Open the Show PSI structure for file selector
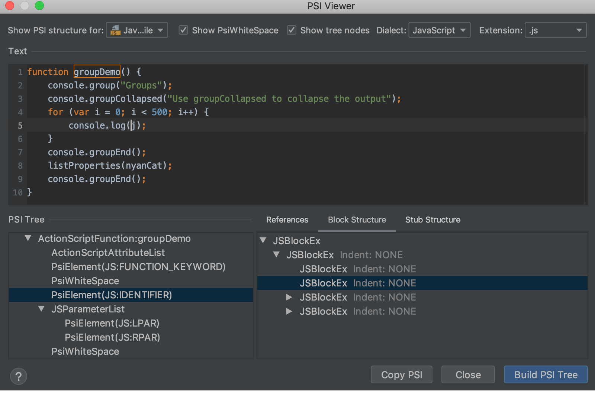595x396 pixels. coord(136,30)
